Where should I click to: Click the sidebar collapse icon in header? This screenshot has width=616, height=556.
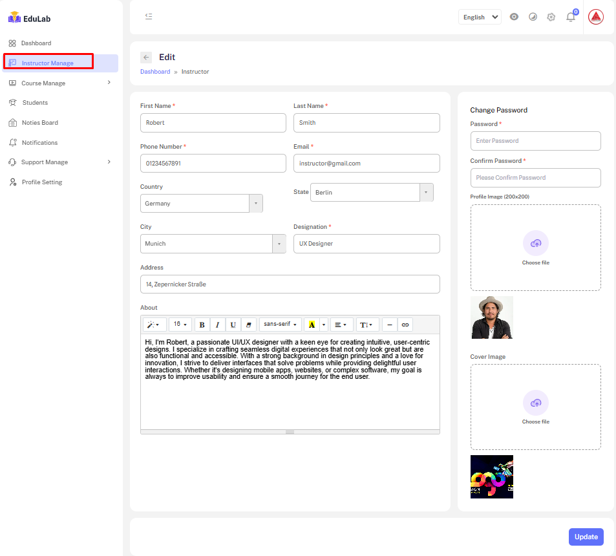tap(149, 17)
